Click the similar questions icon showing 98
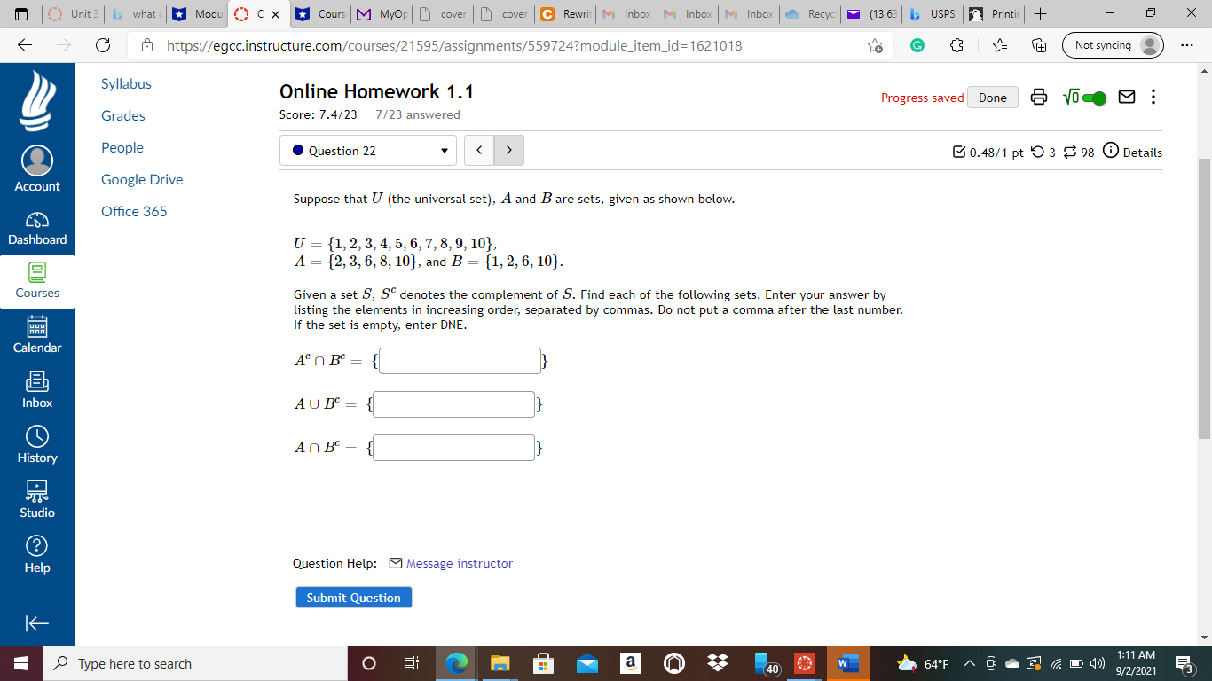This screenshot has width=1212, height=681. [x=1074, y=152]
